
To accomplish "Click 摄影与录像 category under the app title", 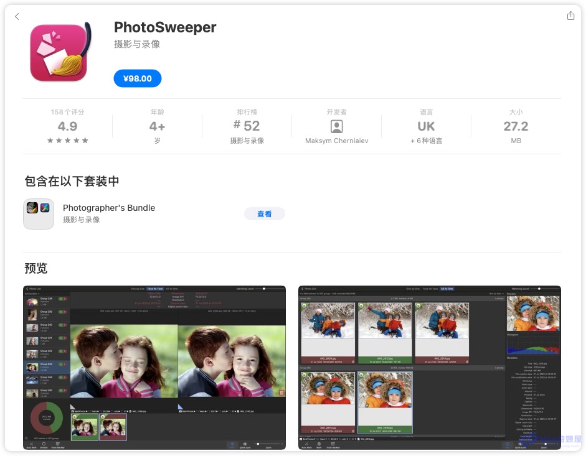I will 137,44.
